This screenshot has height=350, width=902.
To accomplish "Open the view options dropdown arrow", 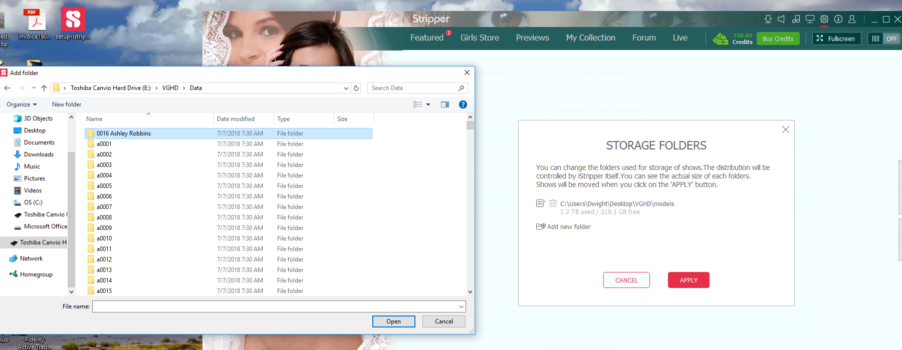I will click(428, 104).
